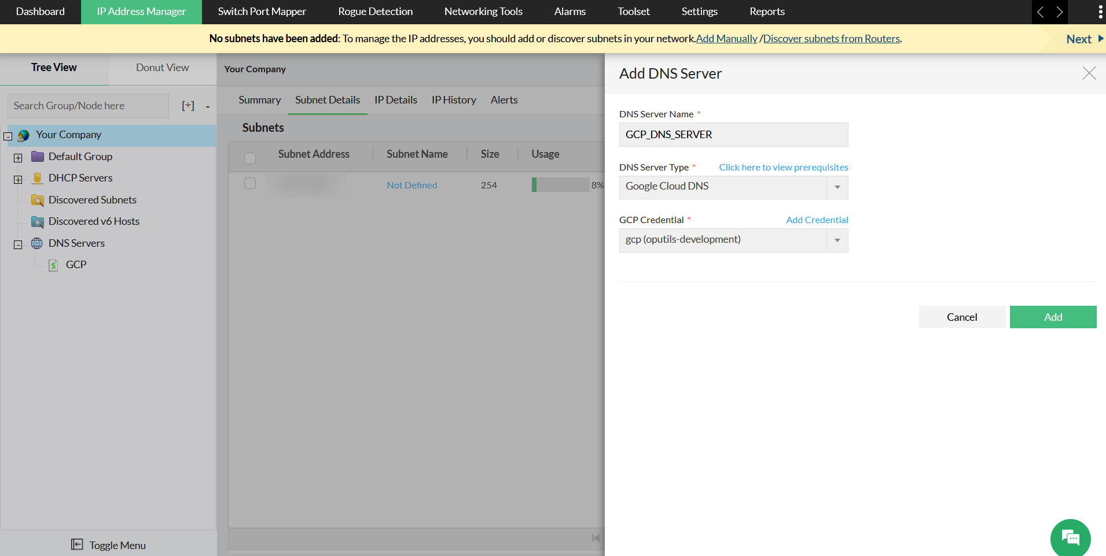Image resolution: width=1106 pixels, height=556 pixels.
Task: Expand all tree nodes with [+]
Action: [x=188, y=106]
